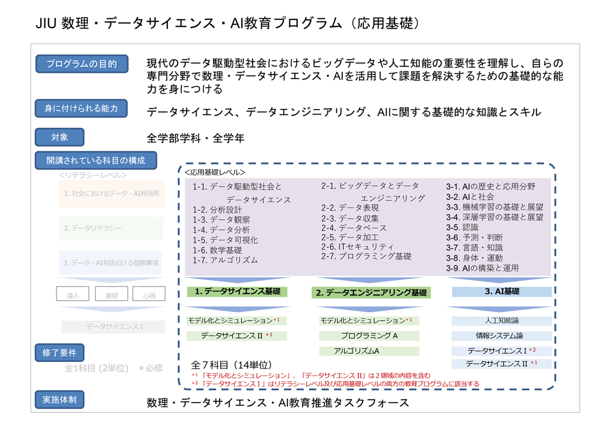
Task: Click the 対象 blue label
Action: pyautogui.click(x=60, y=137)
